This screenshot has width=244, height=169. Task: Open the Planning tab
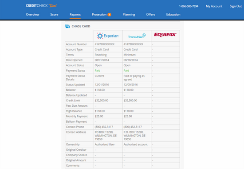129,15
